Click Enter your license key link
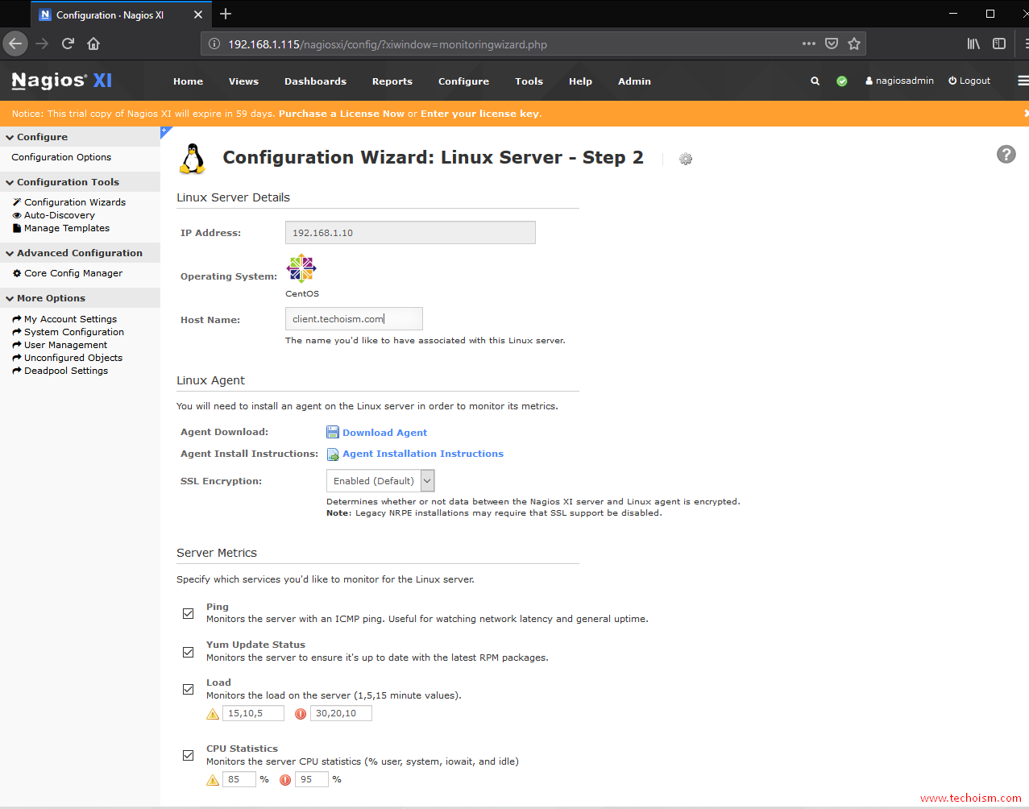The width and height of the screenshot is (1029, 809). (479, 114)
